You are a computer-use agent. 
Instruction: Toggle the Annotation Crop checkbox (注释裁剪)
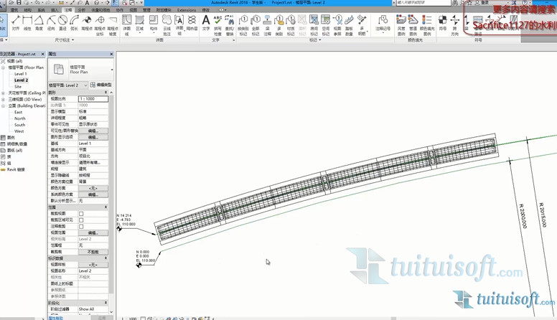[81, 227]
